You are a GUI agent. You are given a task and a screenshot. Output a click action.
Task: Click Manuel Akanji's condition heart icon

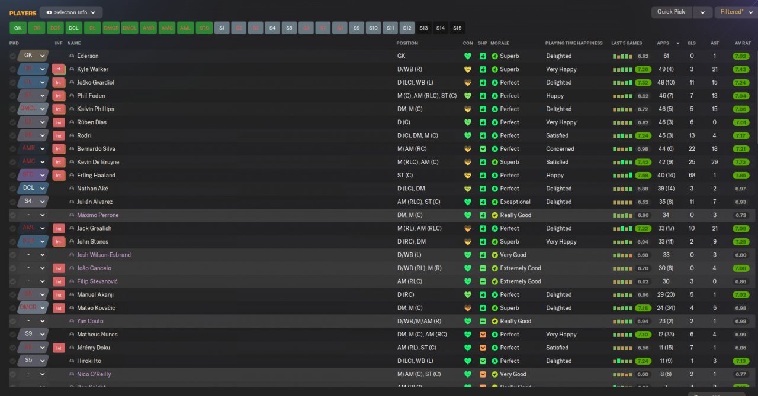click(x=468, y=294)
